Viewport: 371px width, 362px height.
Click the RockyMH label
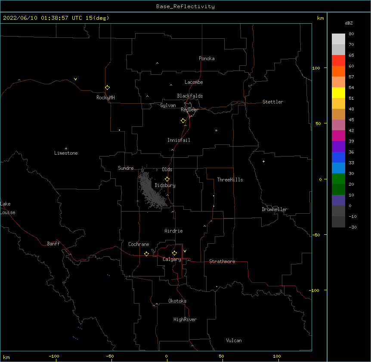(x=105, y=98)
